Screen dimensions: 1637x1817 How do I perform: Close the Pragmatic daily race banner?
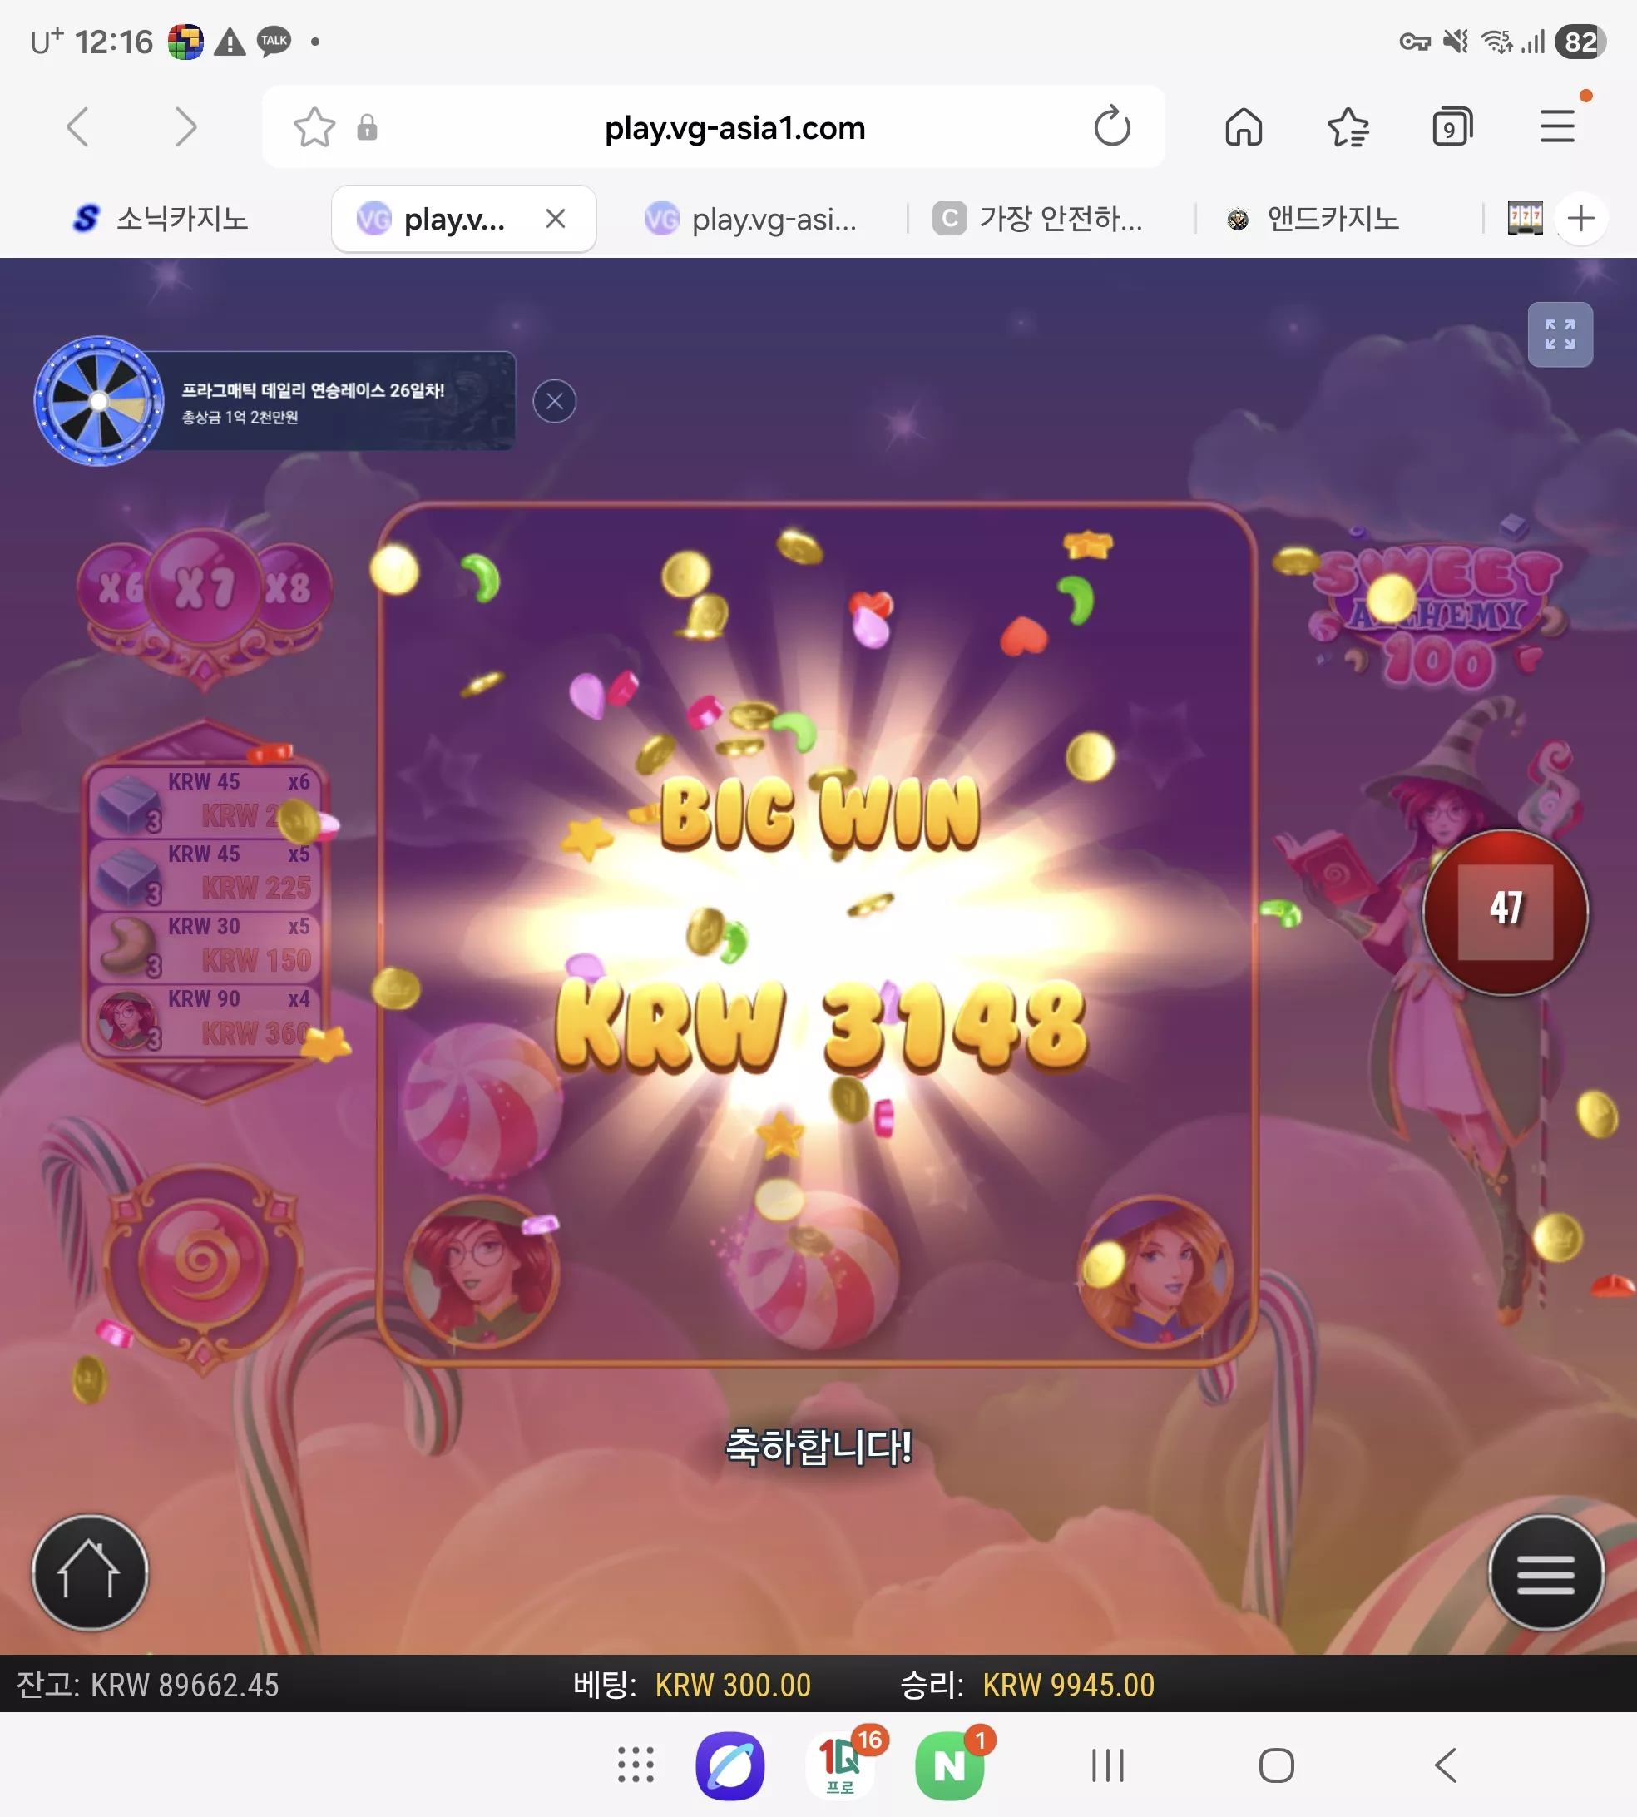pos(554,401)
